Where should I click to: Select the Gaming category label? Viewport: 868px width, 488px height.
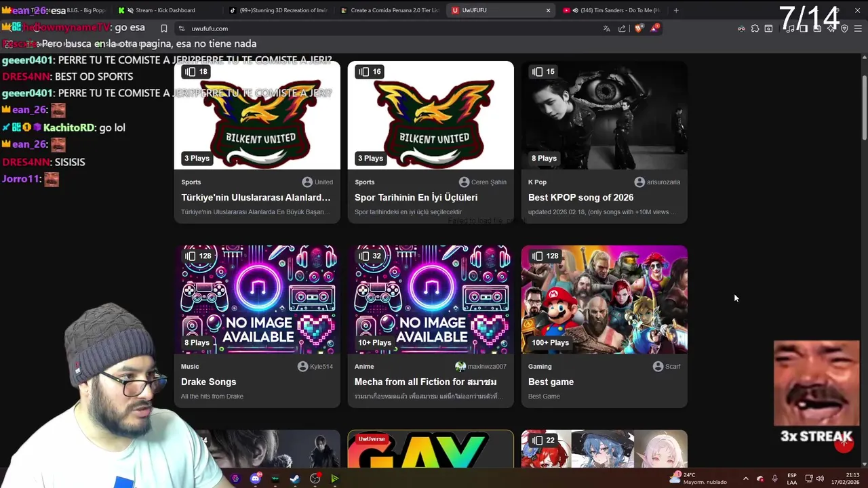540,366
